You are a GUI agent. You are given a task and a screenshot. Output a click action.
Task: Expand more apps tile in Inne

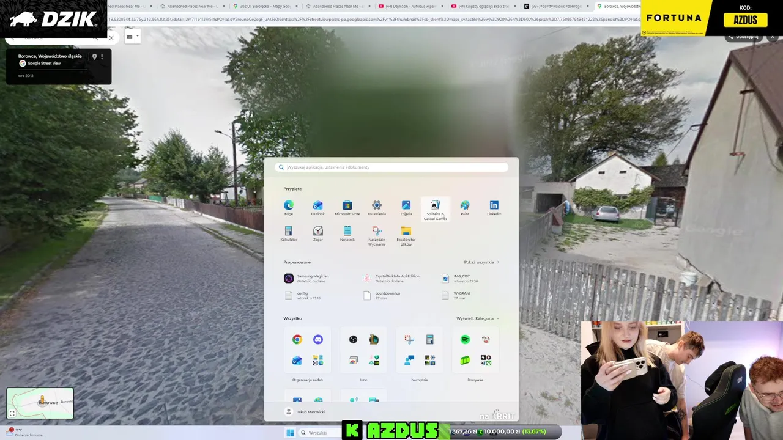374,361
